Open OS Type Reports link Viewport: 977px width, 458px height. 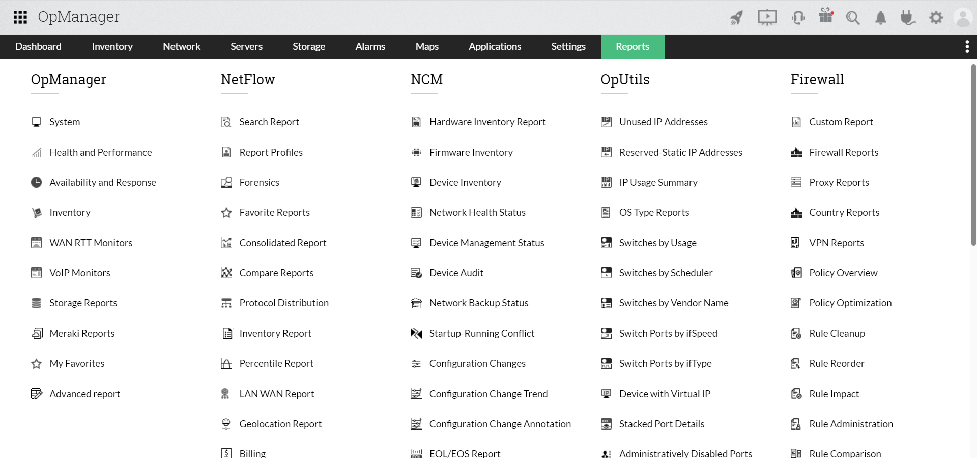click(x=654, y=212)
